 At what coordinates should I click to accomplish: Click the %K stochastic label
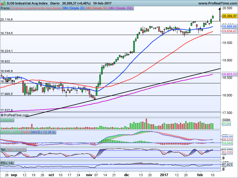3,150
